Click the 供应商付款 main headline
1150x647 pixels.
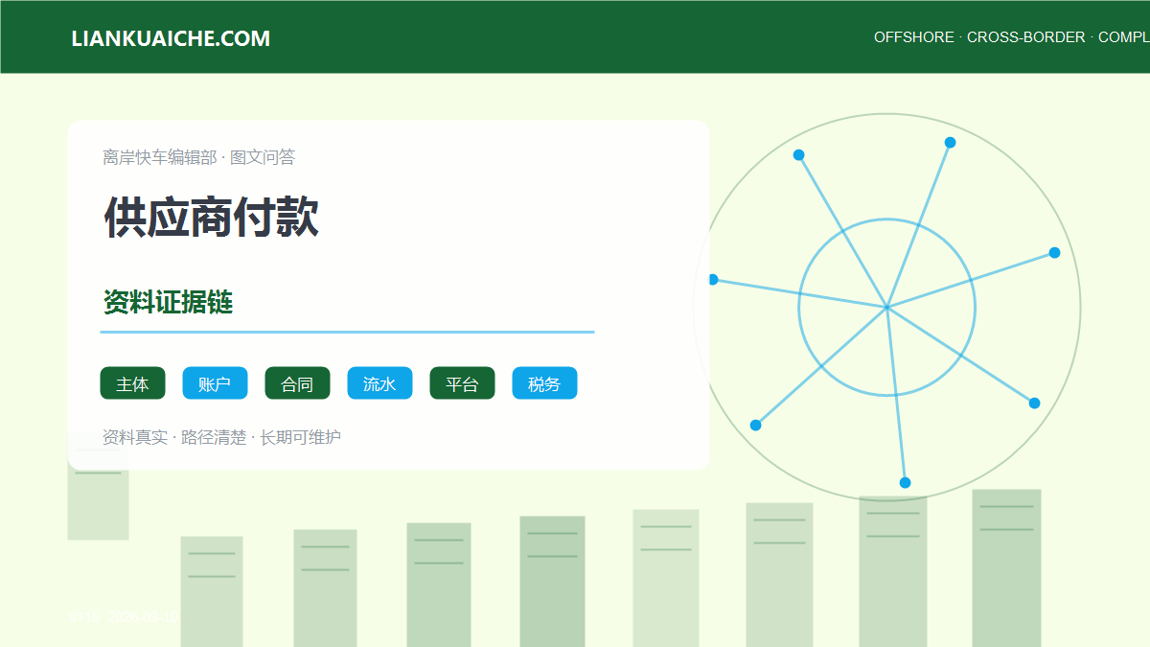(x=211, y=217)
